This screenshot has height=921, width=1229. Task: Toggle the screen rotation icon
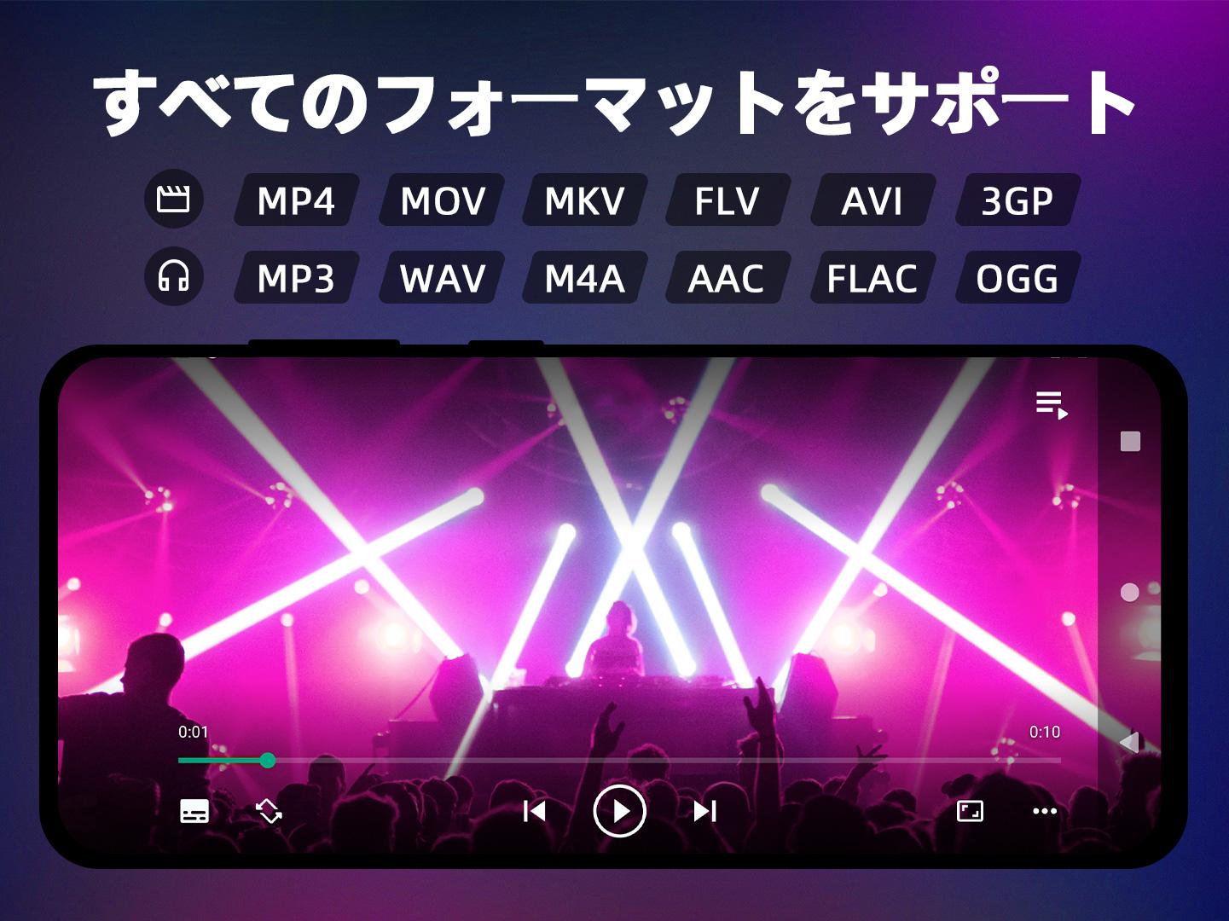pos(270,811)
